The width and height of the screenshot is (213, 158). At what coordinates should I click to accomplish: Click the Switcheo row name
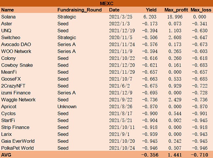[x=11, y=37]
